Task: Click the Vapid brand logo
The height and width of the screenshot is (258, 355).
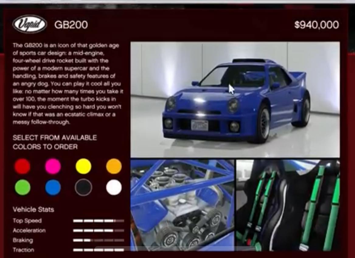Action: (30, 24)
